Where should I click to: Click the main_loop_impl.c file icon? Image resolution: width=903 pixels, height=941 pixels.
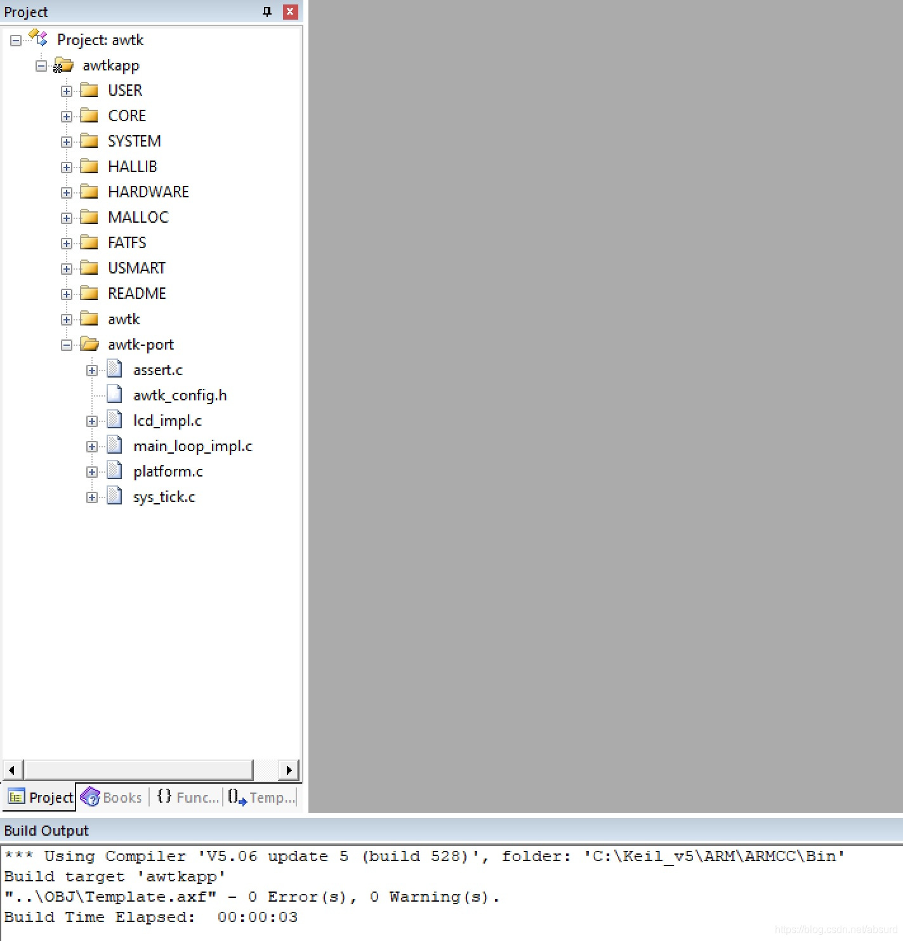pos(115,445)
